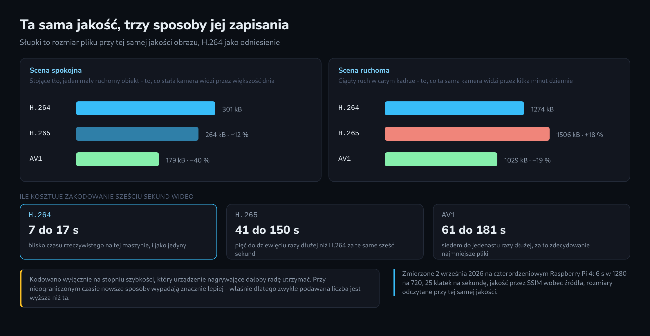This screenshot has width=650, height=336.
Task: Click the headline 'Ta sama jakość, trzy sposoby jej zapisania'
Action: (154, 25)
